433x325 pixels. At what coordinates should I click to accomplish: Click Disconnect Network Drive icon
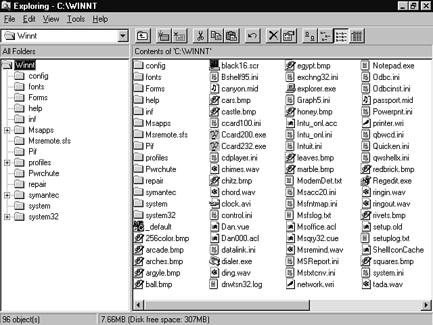179,36
